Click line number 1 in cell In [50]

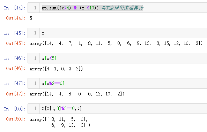[35, 109]
